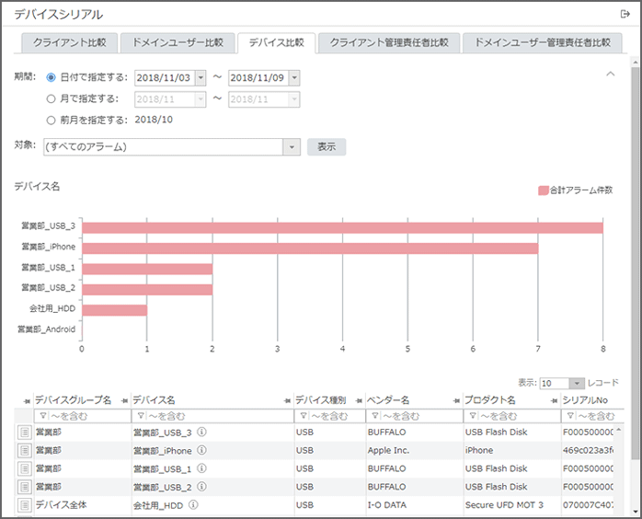This screenshot has width=642, height=519.
Task: Open end date 2018/11/09 dropdown arrow
Action: point(294,78)
